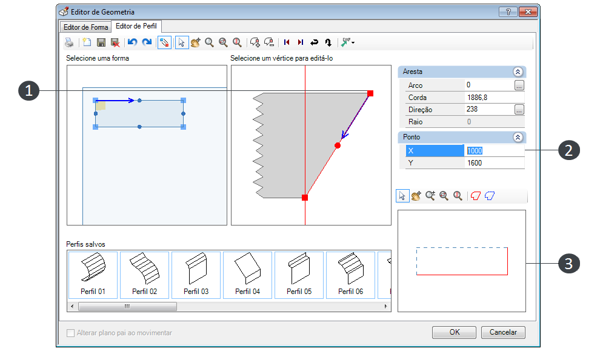Open the Arco ellipsis button

tap(519, 85)
